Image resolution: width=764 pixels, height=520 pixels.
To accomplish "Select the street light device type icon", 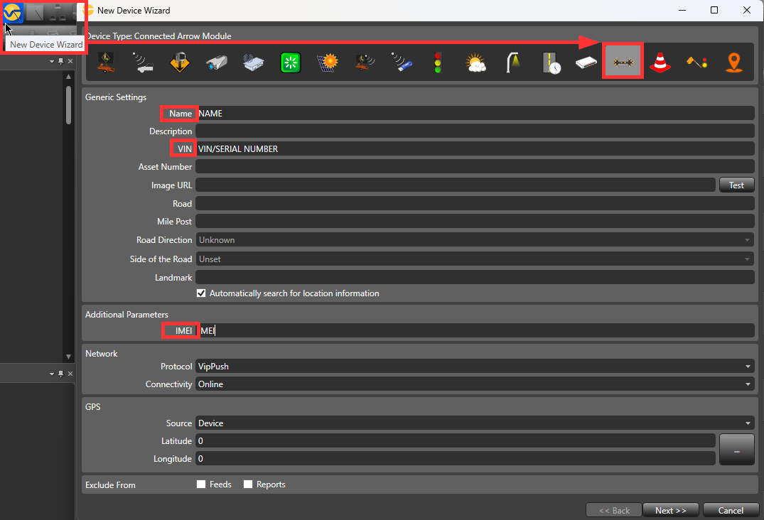I will [x=513, y=62].
